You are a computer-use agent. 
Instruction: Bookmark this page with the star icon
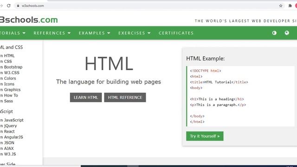(x=281, y=6)
